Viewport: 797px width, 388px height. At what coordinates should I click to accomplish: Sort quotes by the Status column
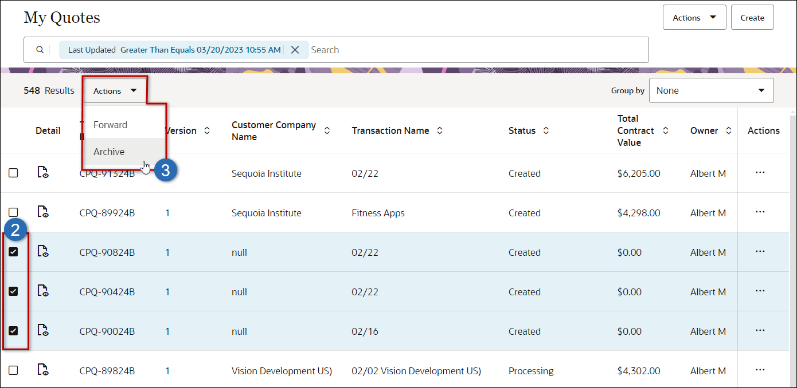pos(545,130)
